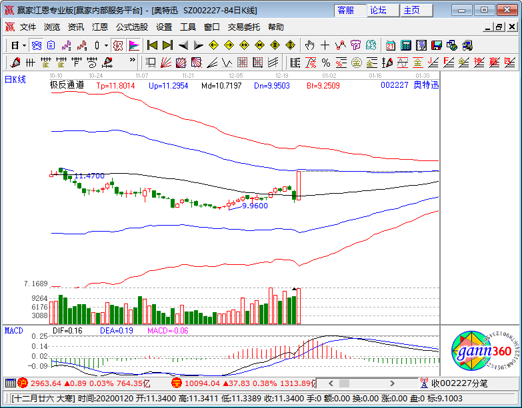Click the 深 Shenzhen index badge
Screen dimensions: 522x408
177,383
